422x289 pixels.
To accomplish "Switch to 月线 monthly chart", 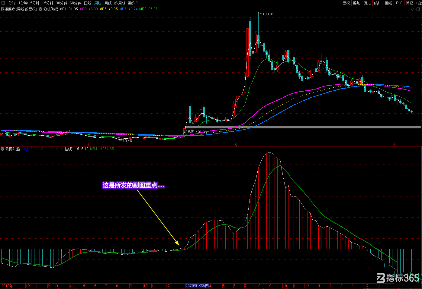I will coord(108,3).
